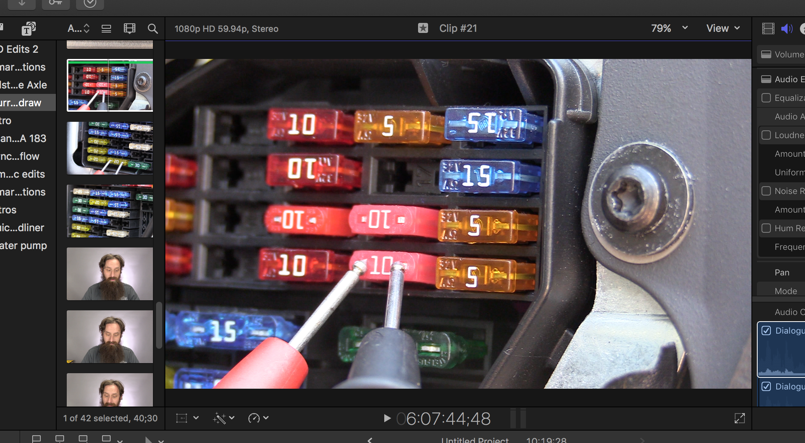Click the background tasks checkmark icon
805x443 pixels.
pyautogui.click(x=90, y=3)
